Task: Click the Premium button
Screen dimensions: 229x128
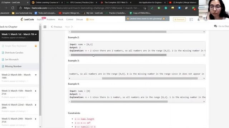Action: 179,19
